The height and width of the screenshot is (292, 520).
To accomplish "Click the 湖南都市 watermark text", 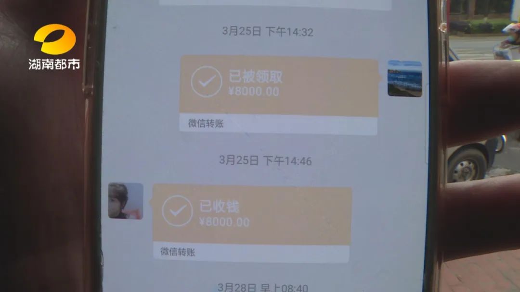I will click(54, 64).
